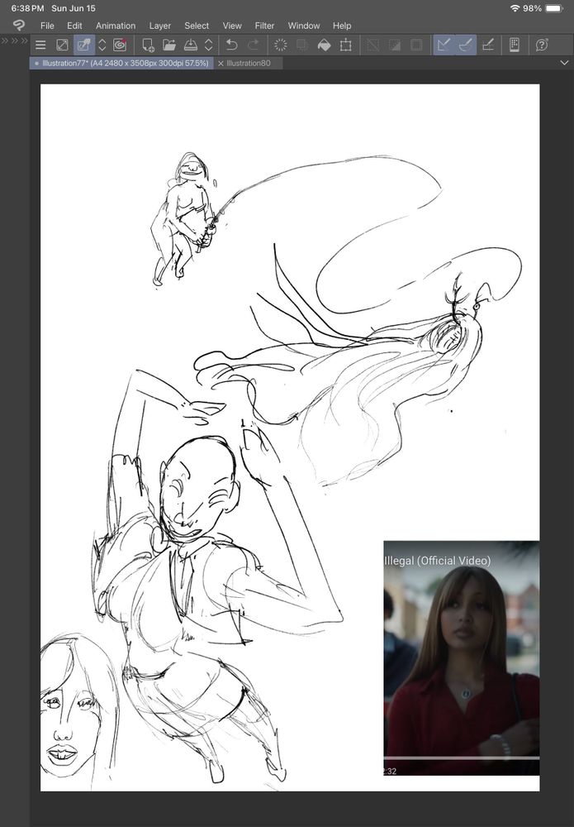The height and width of the screenshot is (827, 574).
Task: Select the highlighted Studio mode icon
Action: (x=83, y=45)
